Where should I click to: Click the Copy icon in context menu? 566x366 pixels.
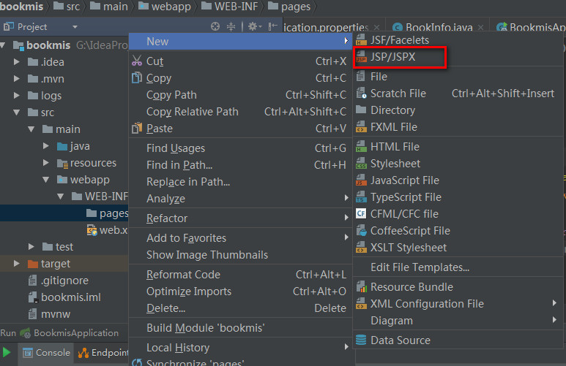[137, 77]
